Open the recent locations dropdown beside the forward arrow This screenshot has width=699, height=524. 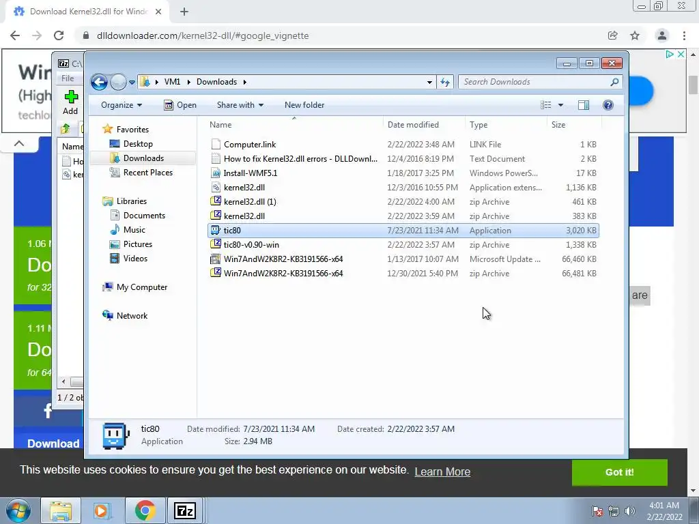coord(132,83)
